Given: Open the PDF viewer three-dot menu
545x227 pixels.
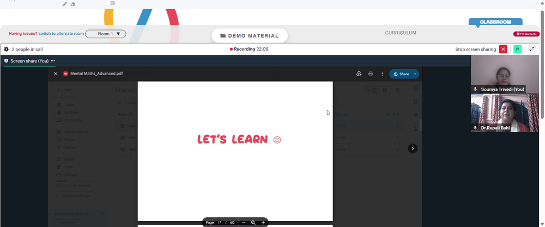Looking at the screenshot, I should [x=383, y=73].
